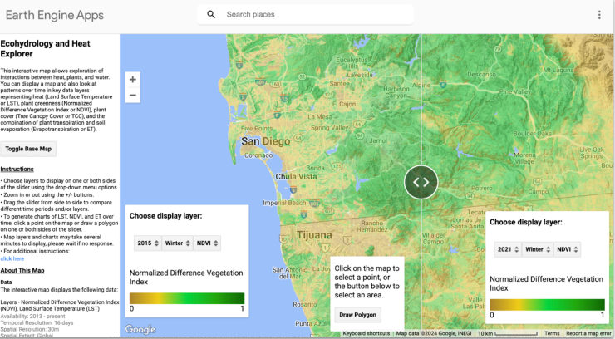Open the right panel NDVI layer dropdown
The width and height of the screenshot is (615, 339).
[x=567, y=249]
